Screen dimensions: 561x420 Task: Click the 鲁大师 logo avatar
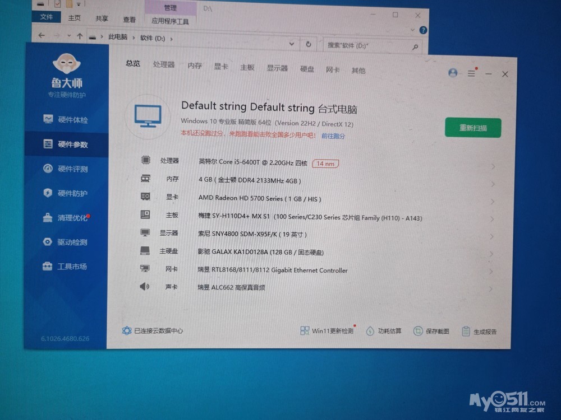[x=67, y=64]
